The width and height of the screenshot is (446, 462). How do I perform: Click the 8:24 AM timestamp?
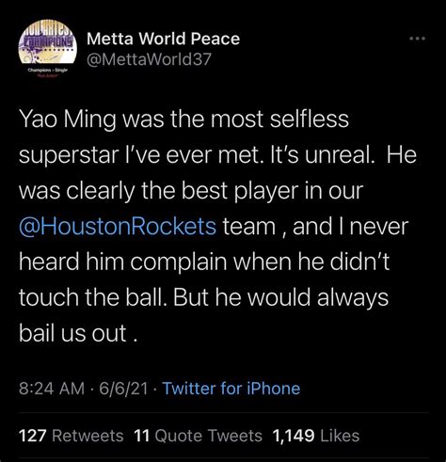[52, 389]
